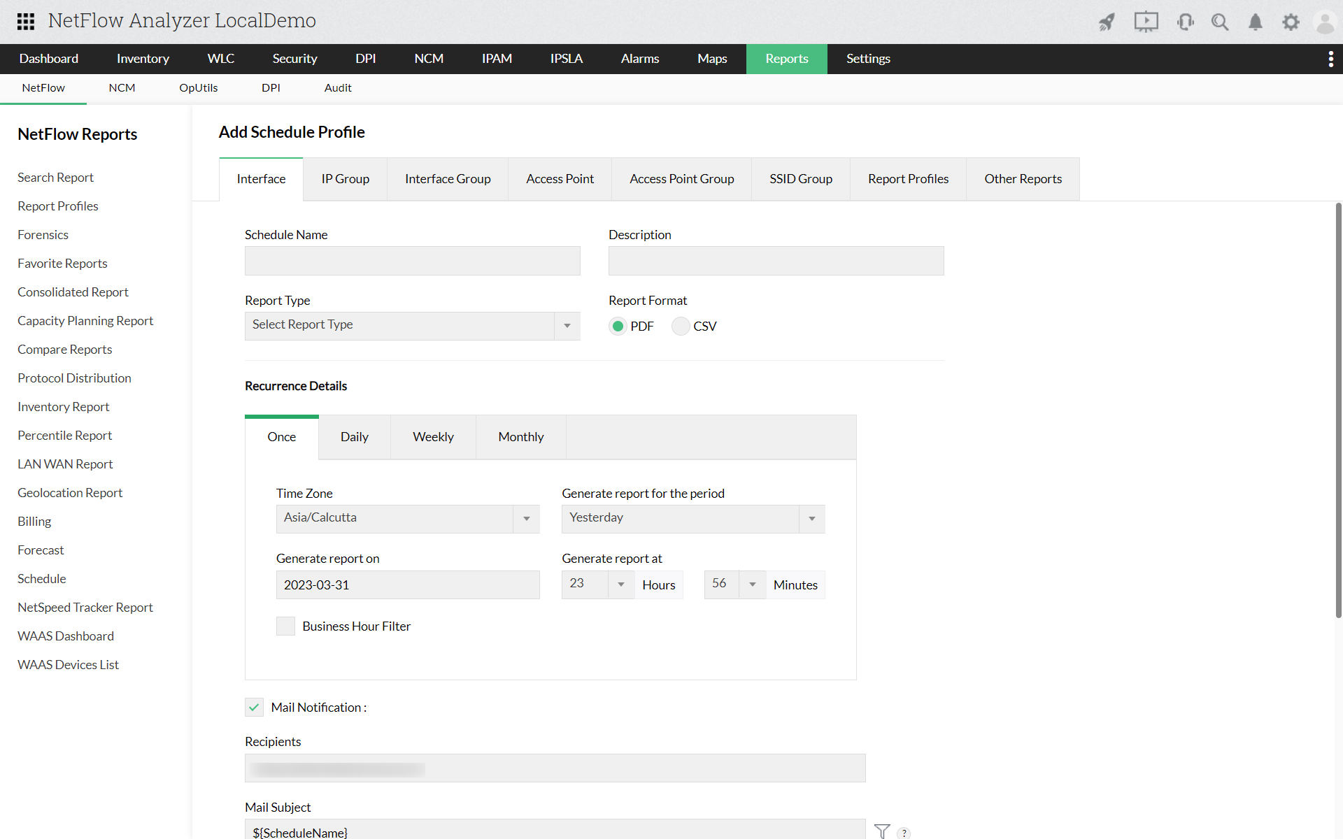The image size is (1343, 839).
Task: Enable the Business Hour Filter checkbox
Action: pos(285,626)
